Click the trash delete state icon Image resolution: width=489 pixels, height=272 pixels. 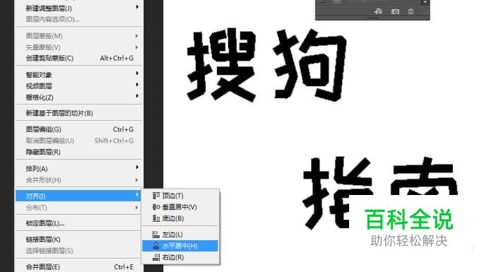click(x=411, y=11)
